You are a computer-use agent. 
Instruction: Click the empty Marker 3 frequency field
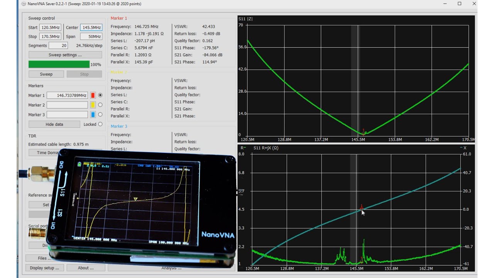tap(67, 115)
